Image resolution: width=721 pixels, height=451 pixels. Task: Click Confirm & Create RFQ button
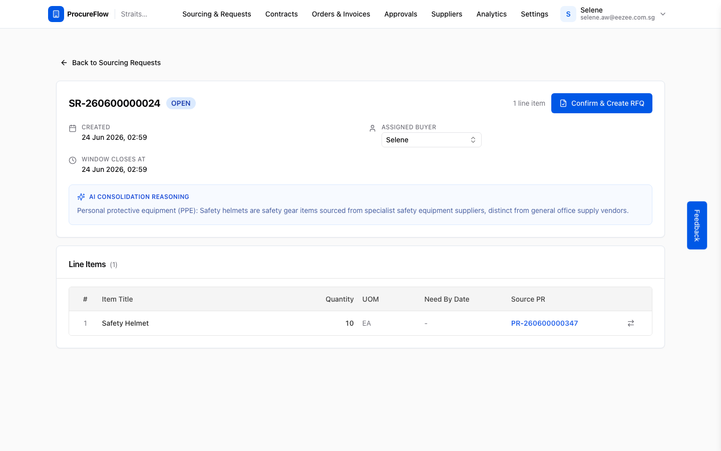602,103
